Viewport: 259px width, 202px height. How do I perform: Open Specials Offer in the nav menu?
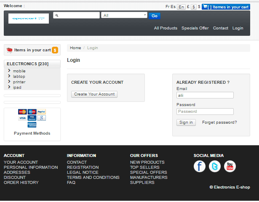coord(195,28)
